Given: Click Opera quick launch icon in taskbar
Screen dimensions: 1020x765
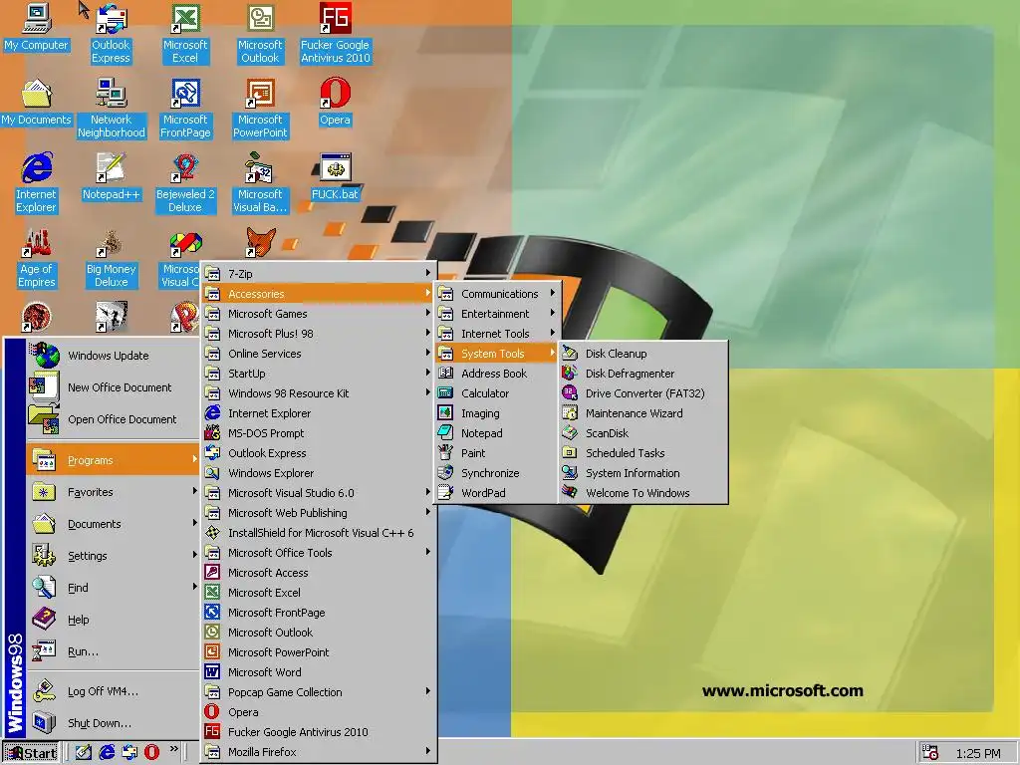Looking at the screenshot, I should 151,752.
